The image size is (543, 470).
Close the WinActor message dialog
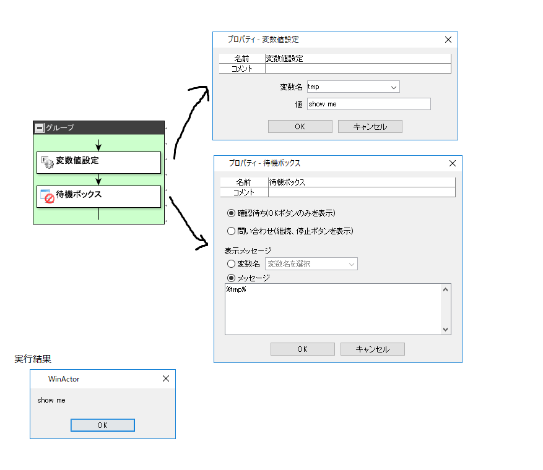click(x=166, y=378)
